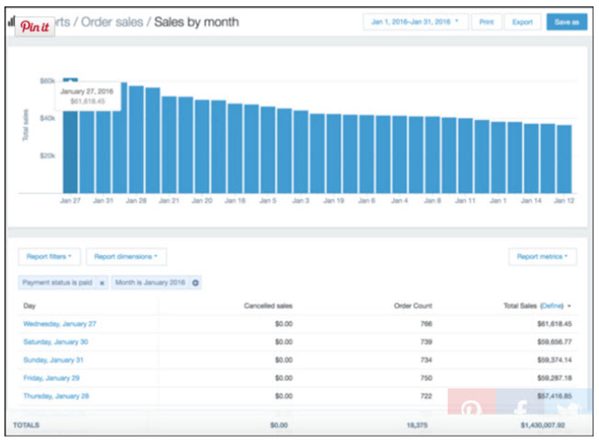
Task: Click the Export button
Action: 523,22
